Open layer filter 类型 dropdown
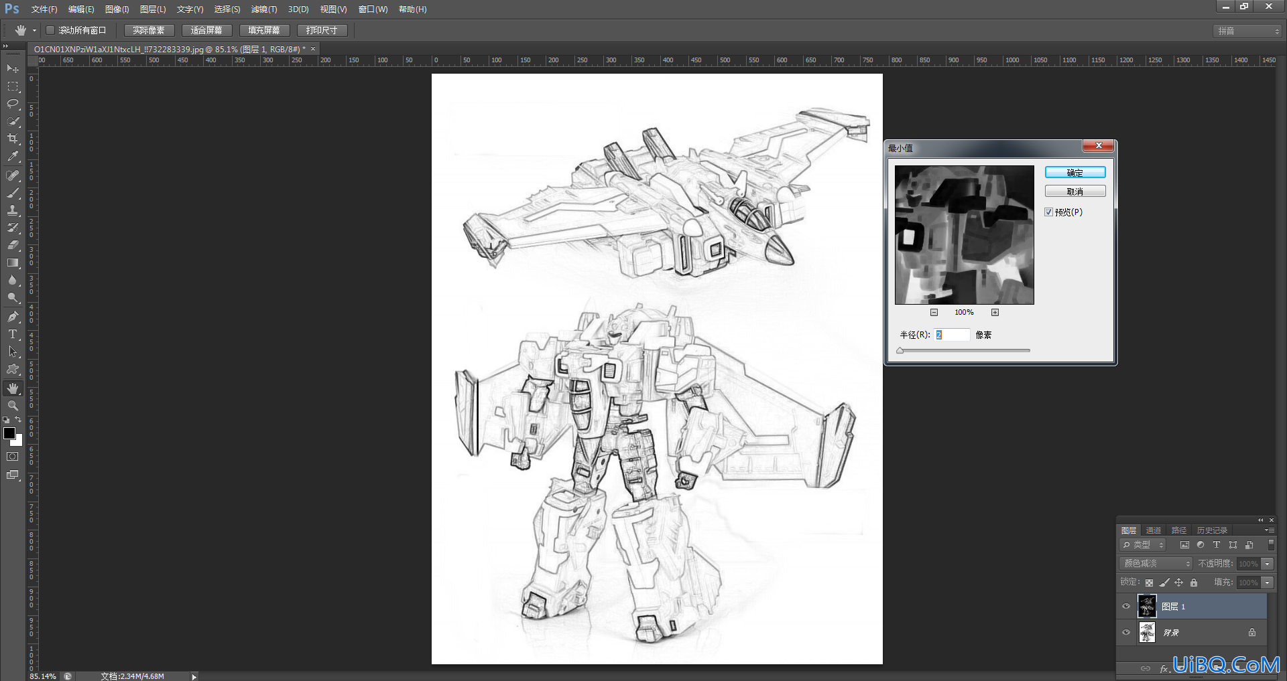 coord(1144,545)
